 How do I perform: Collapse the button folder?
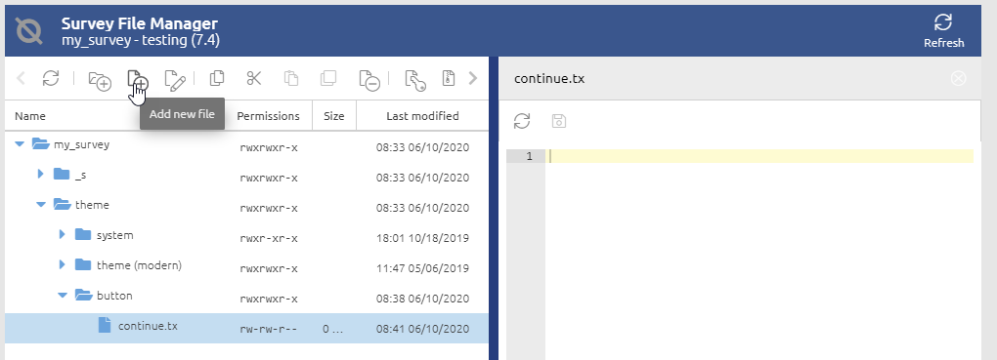[63, 295]
